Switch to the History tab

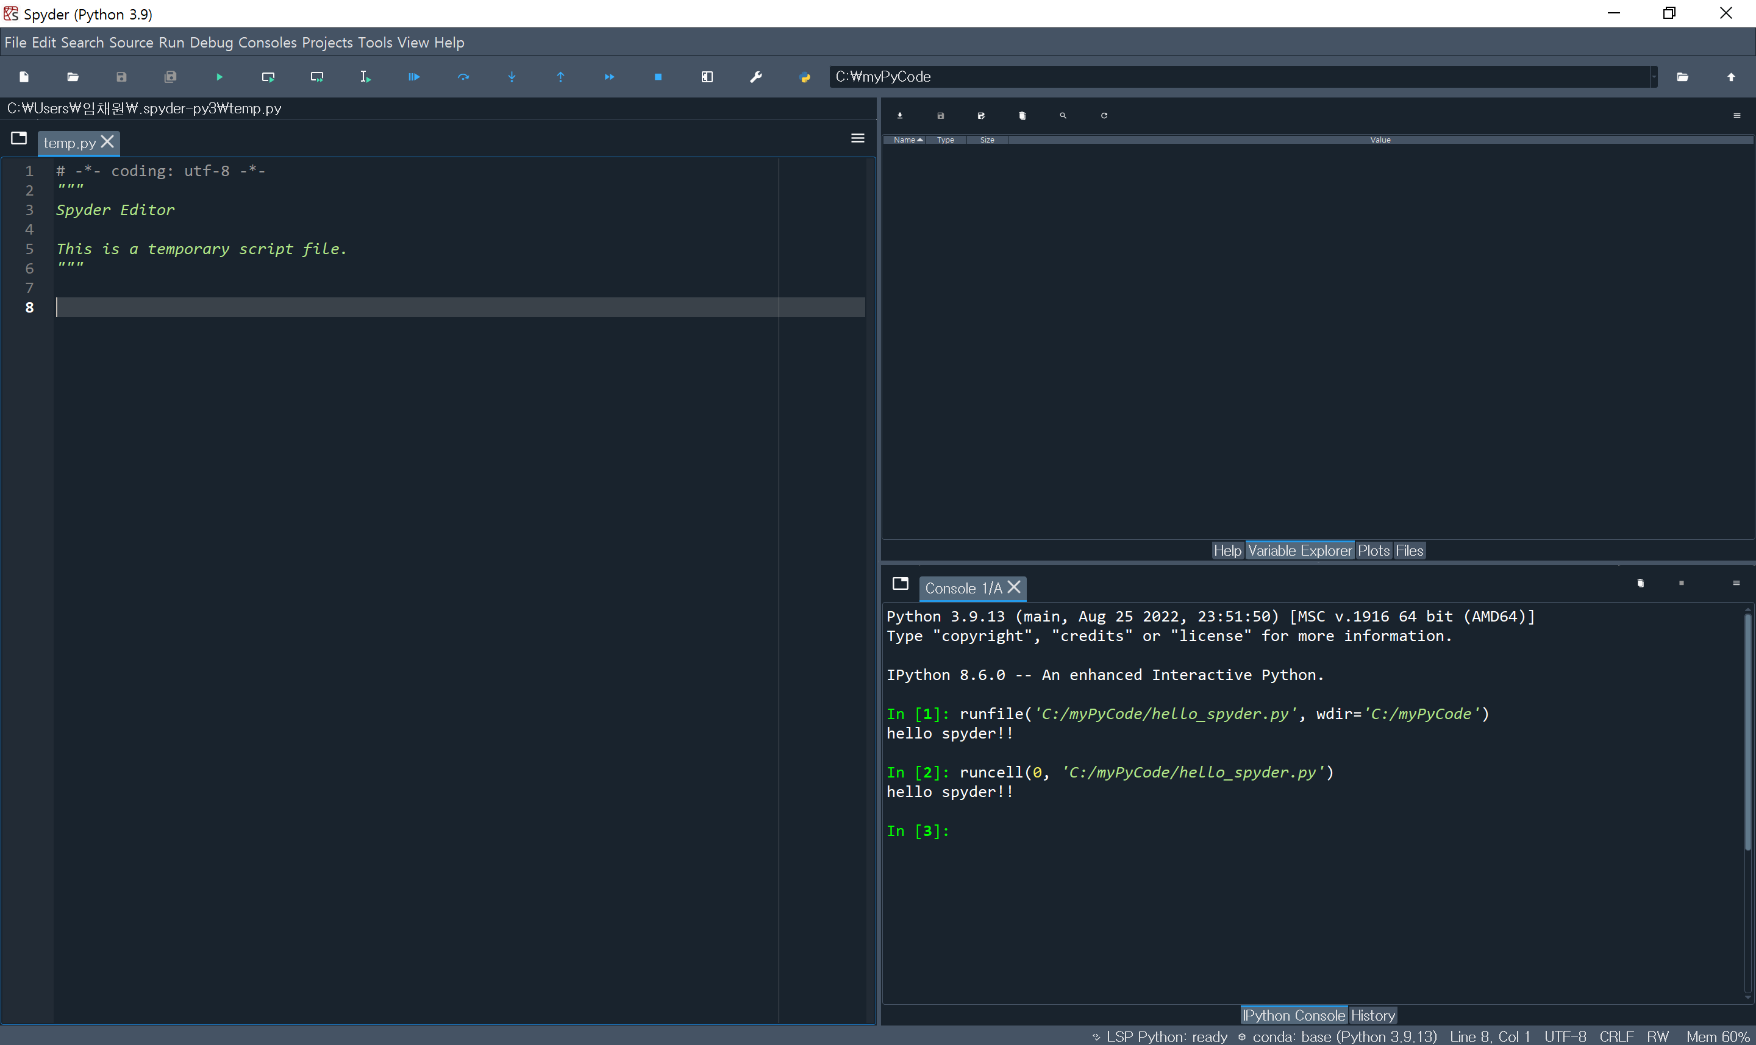click(x=1372, y=1015)
